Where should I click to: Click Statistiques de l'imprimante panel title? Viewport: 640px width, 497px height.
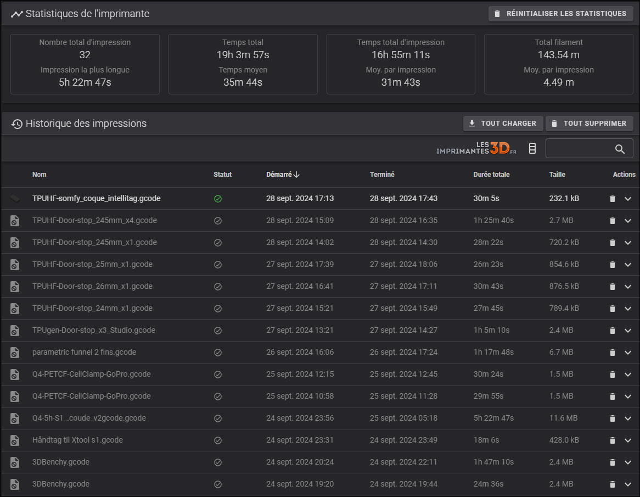(87, 14)
